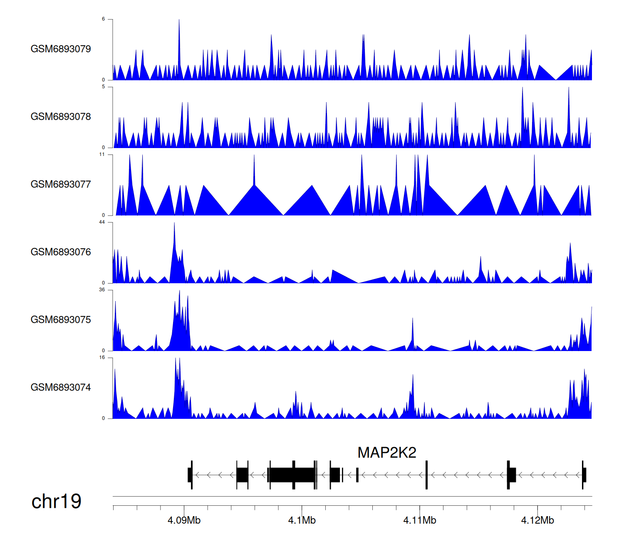Image resolution: width=624 pixels, height=549 pixels.
Task: Select the 4.1Mb coordinate label
Action: tap(302, 520)
